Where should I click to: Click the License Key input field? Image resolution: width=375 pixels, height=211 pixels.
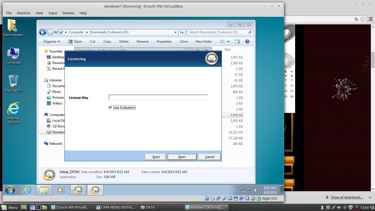158,98
